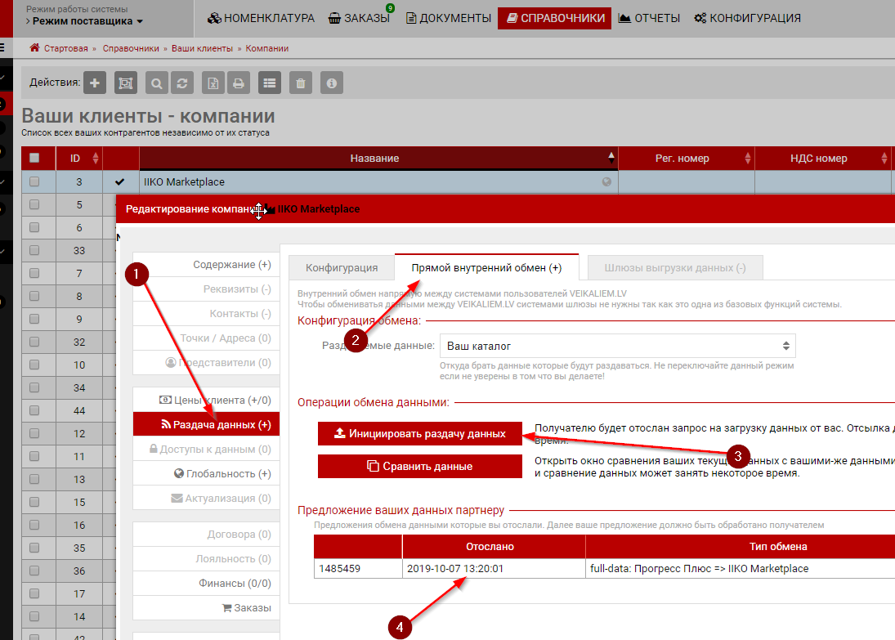Screen dimensions: 895x640
Task: Click the search magnifier icon in actions toolbar
Action: [x=157, y=83]
